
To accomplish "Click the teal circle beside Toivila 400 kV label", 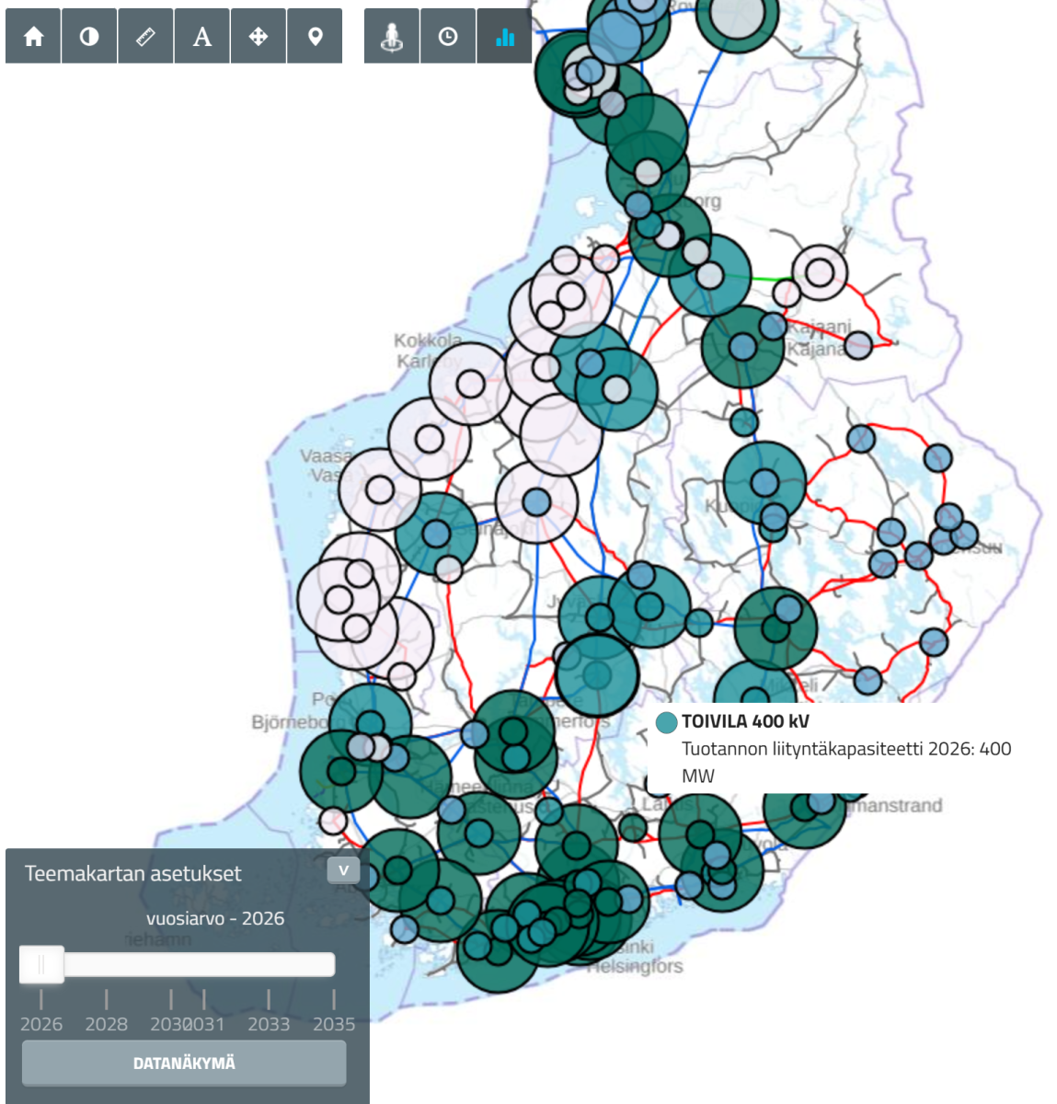I will click(666, 722).
